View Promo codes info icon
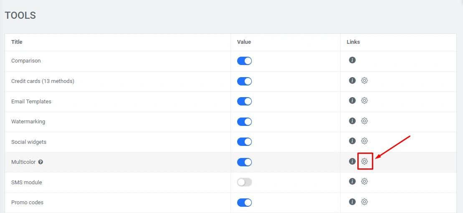The width and height of the screenshot is (463, 213). coord(352,202)
